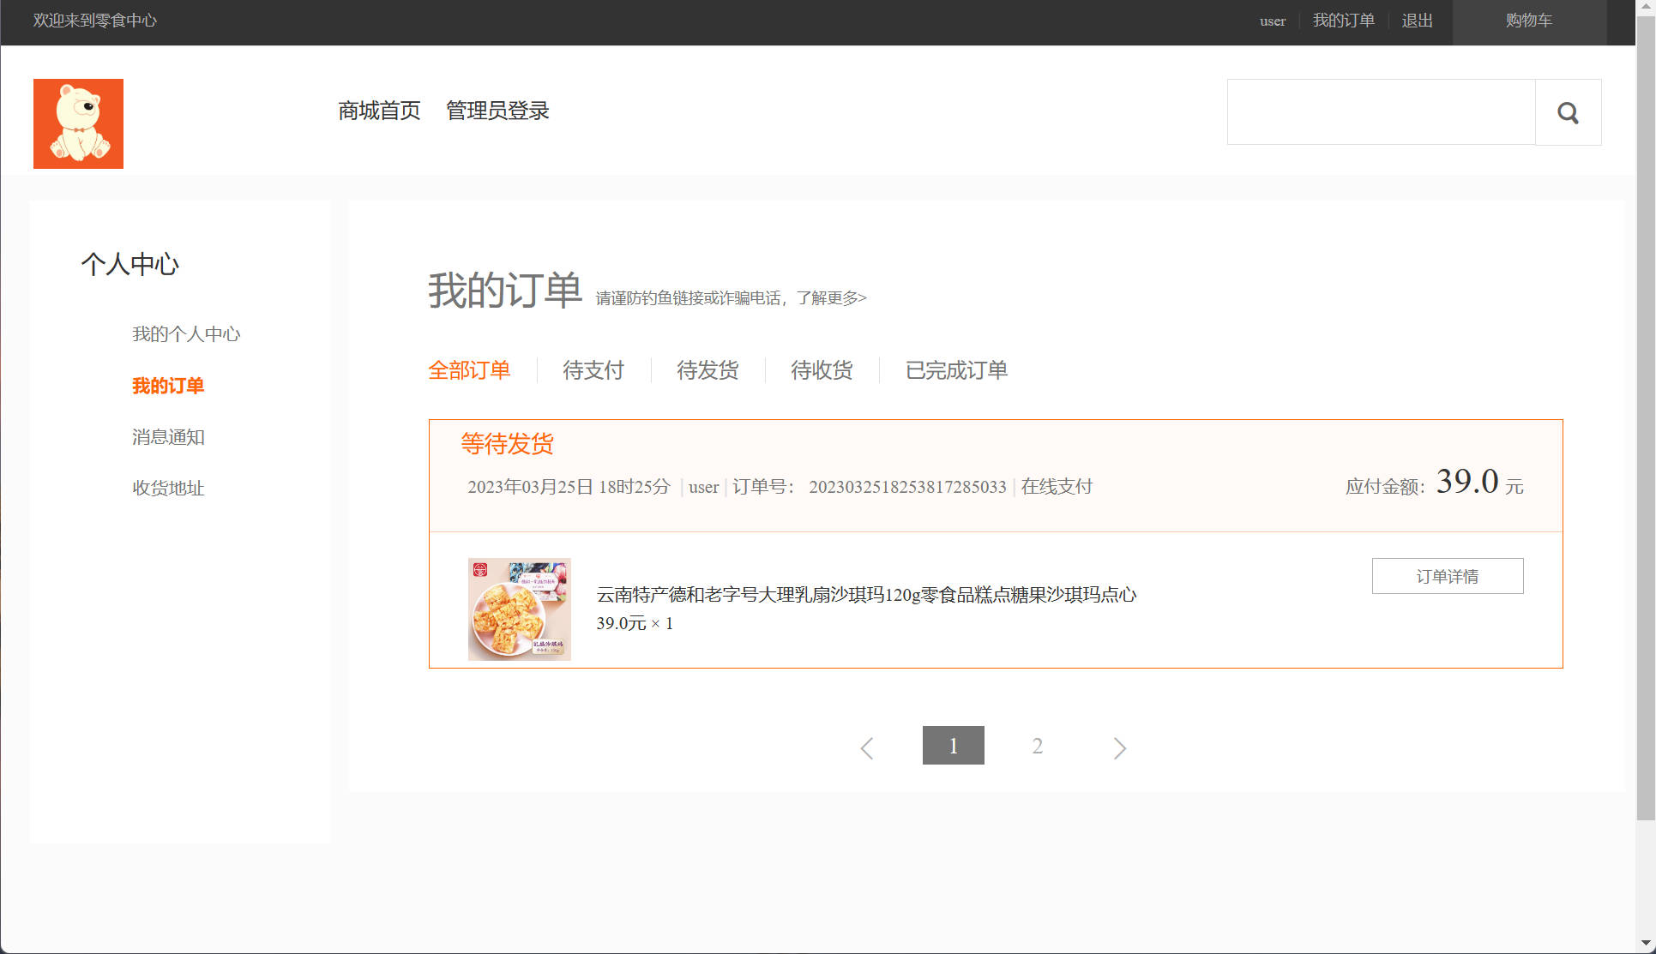Click the sachima product thumbnail image
Screen dimensions: 1656x954
519,609
